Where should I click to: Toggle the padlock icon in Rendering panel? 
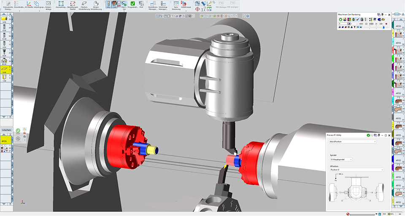(x=362, y=19)
